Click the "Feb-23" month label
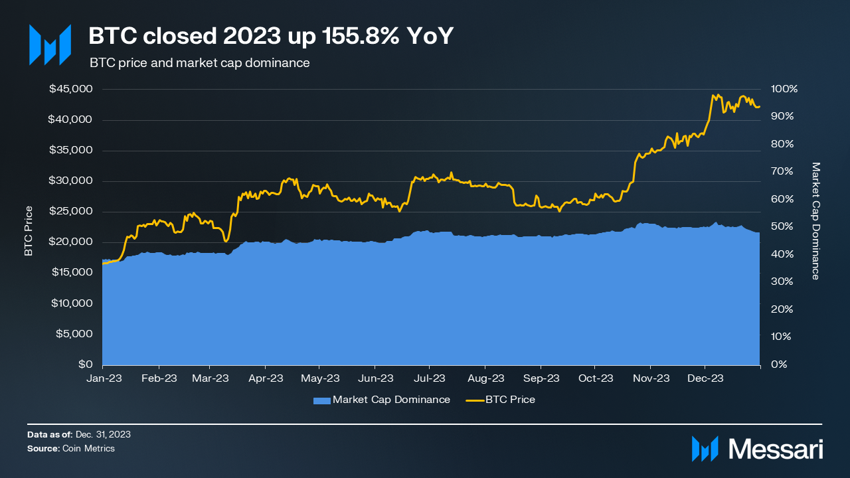Screen dimensions: 850x478 point(159,378)
